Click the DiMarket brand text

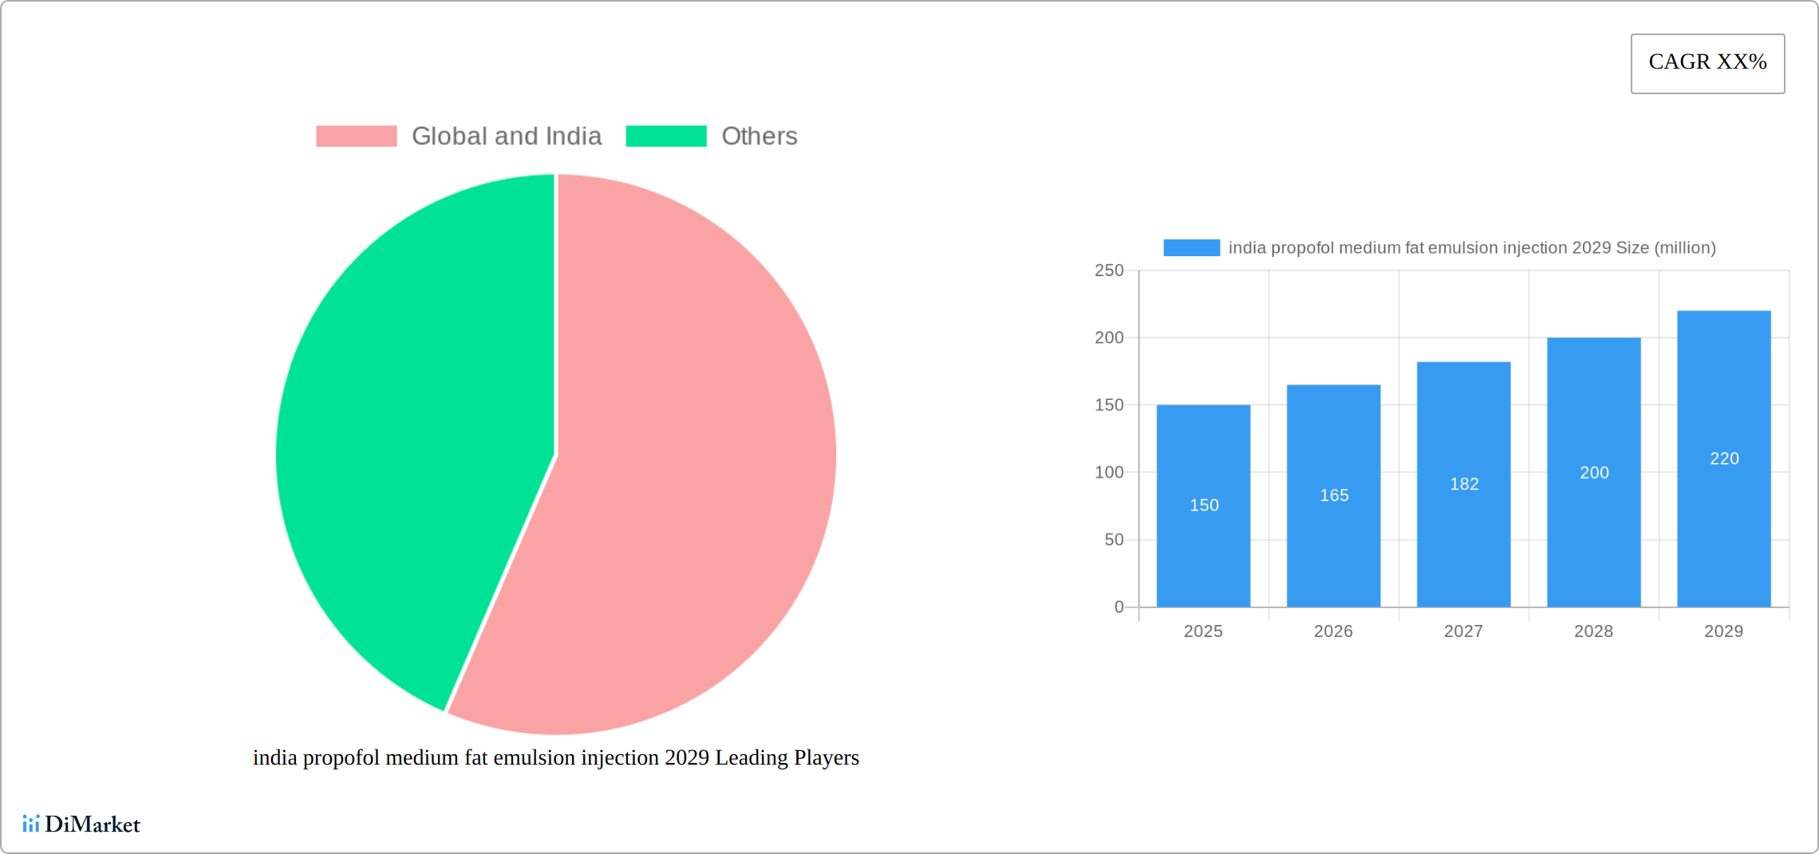coord(93,824)
